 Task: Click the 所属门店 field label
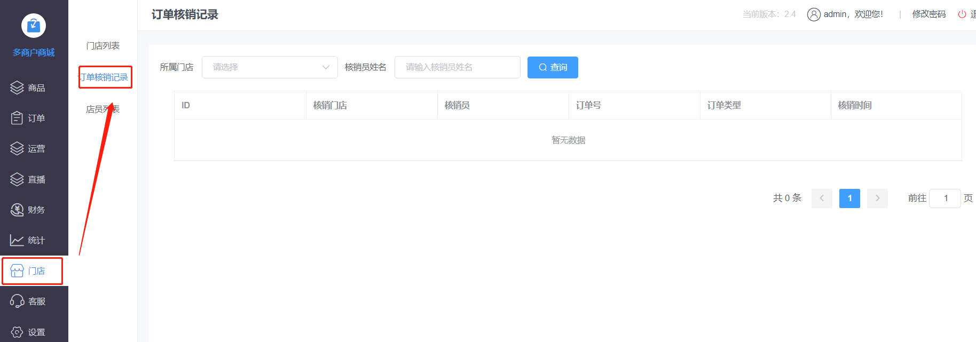(x=177, y=67)
